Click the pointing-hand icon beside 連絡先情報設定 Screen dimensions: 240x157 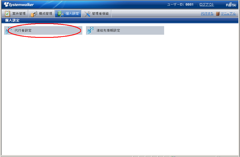[90, 30]
